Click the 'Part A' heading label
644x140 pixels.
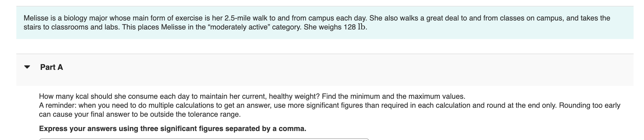52,67
